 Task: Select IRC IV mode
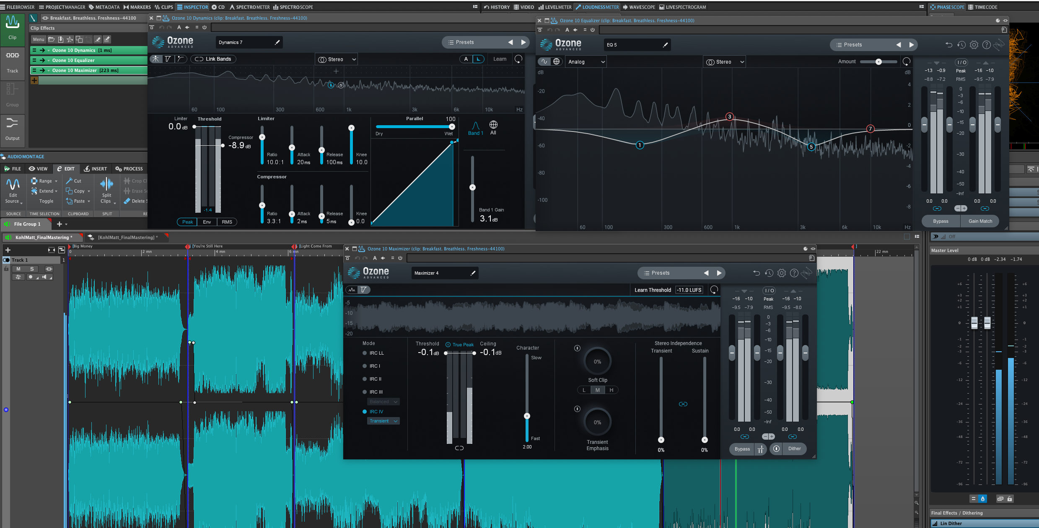(373, 412)
